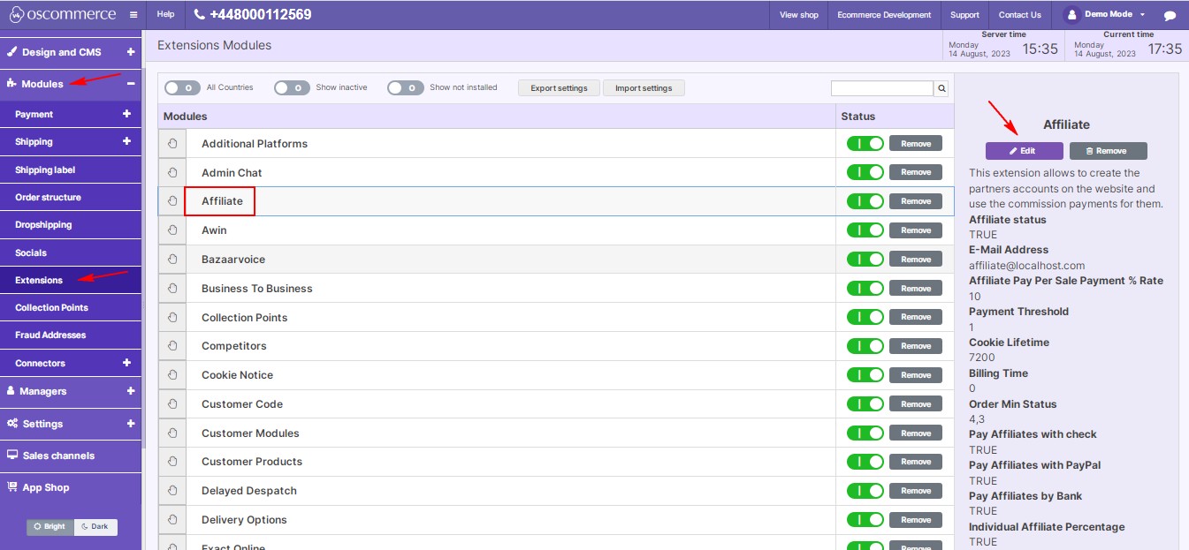Viewport: 1189px width, 550px height.
Task: Click the Edit button for Affiliate
Action: (1024, 151)
